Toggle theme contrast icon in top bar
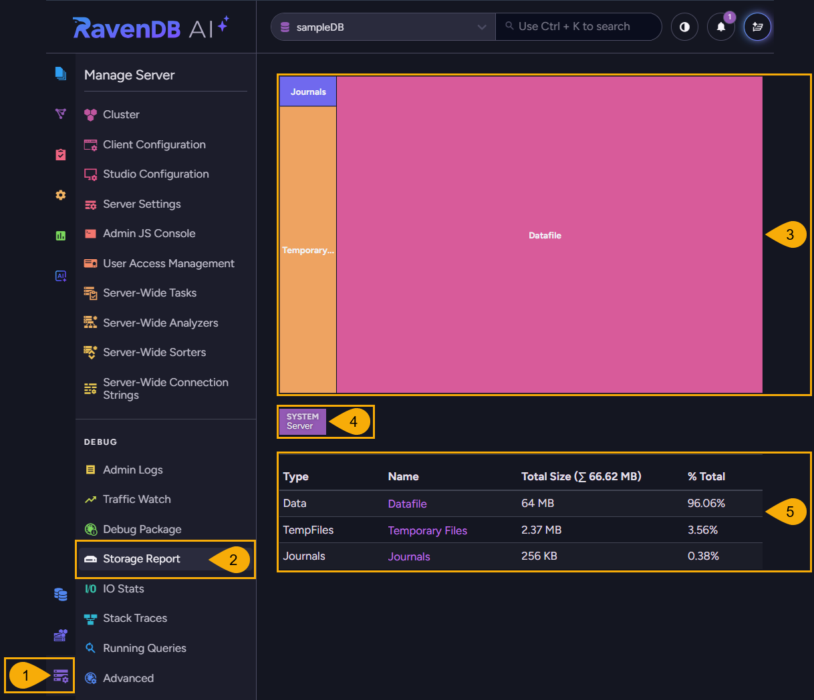The image size is (814, 700). coord(684,27)
